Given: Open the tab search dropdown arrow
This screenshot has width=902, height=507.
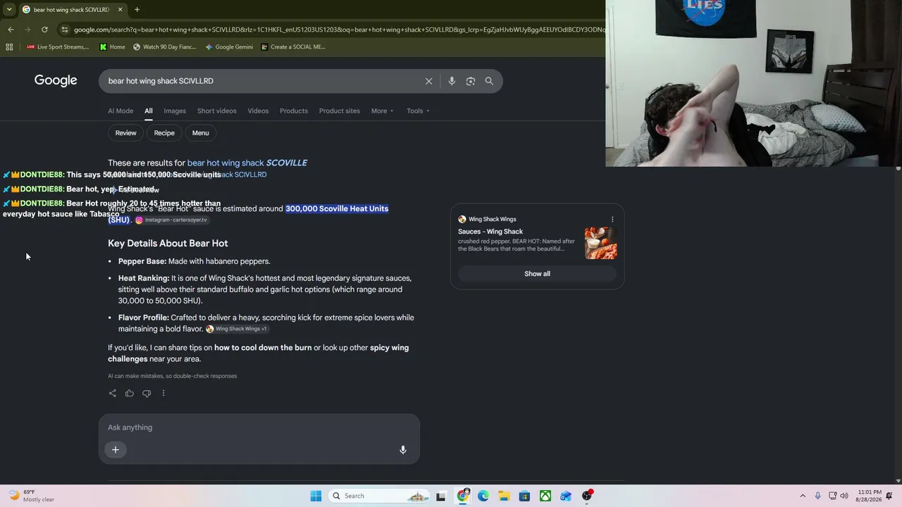Looking at the screenshot, I should tap(9, 10).
